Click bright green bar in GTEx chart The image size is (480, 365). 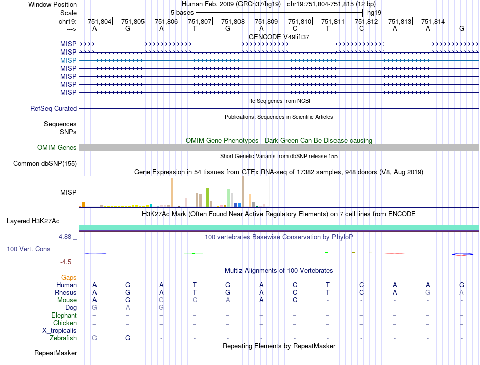[x=207, y=197]
